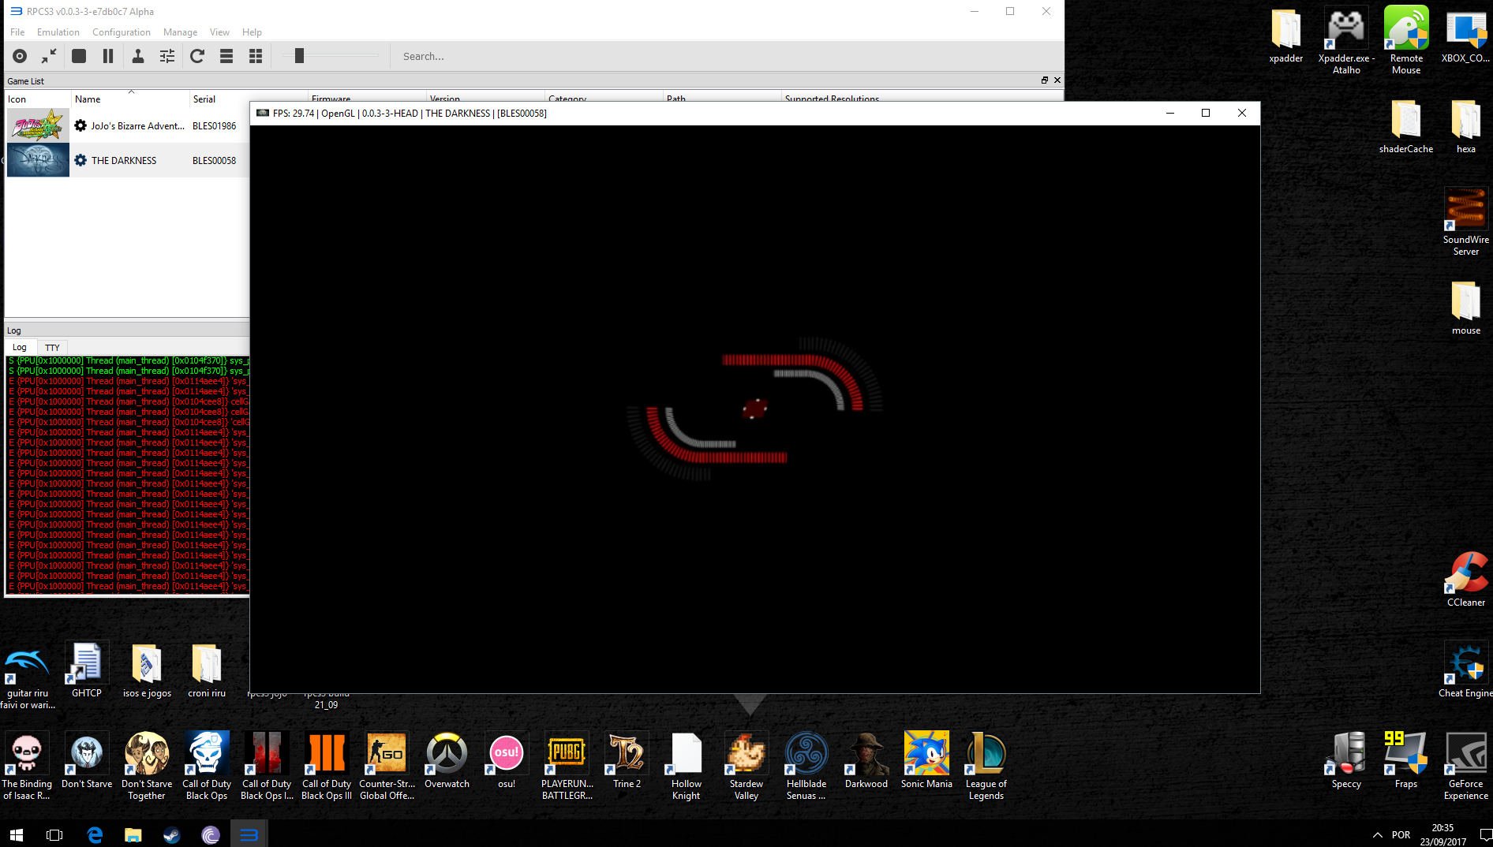Select the Sonic Mania desktop shortcut
This screenshot has height=847, width=1493.
926,759
